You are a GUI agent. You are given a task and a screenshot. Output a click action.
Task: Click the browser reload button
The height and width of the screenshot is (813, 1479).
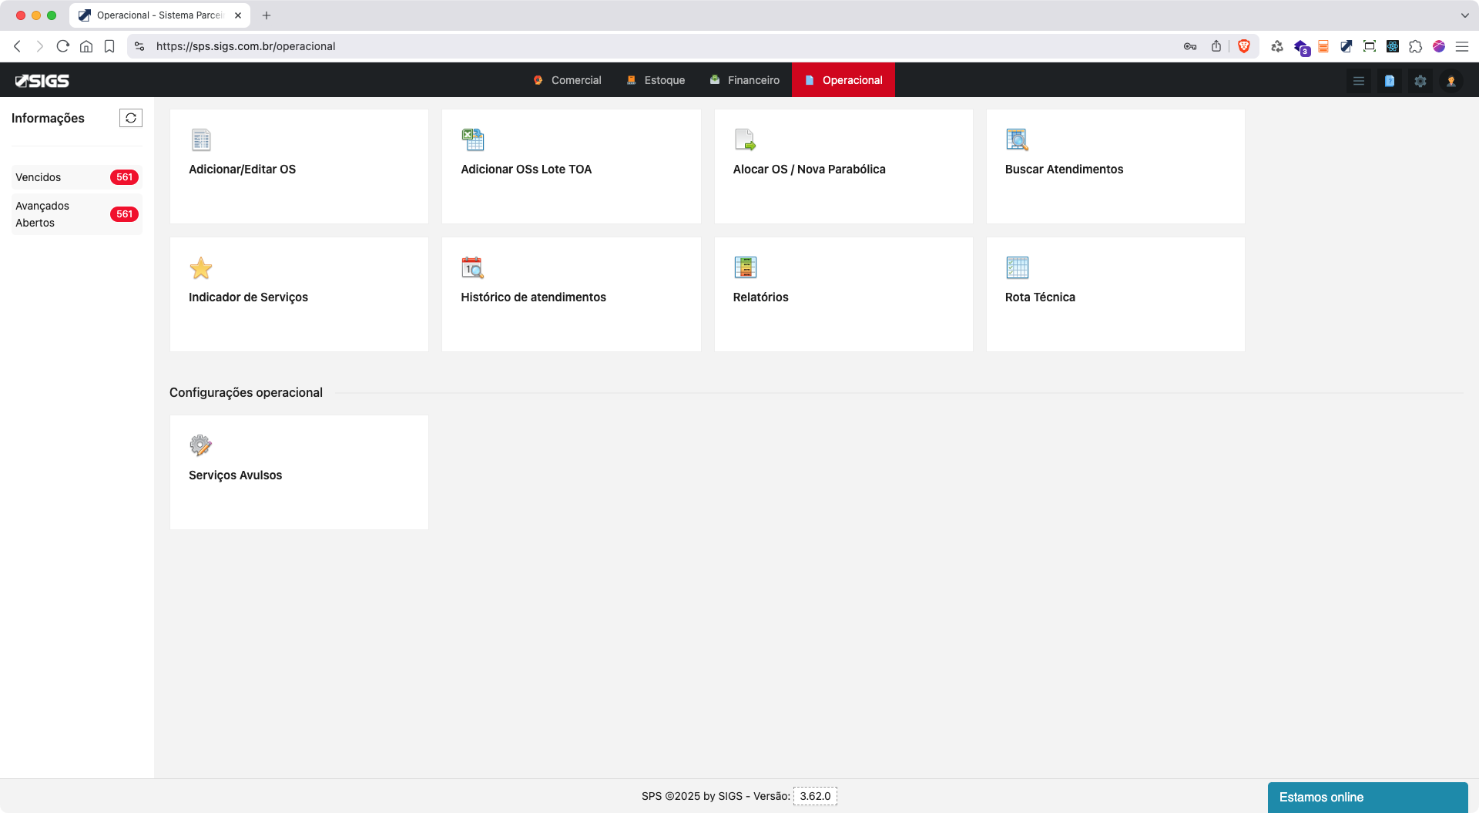tap(63, 46)
